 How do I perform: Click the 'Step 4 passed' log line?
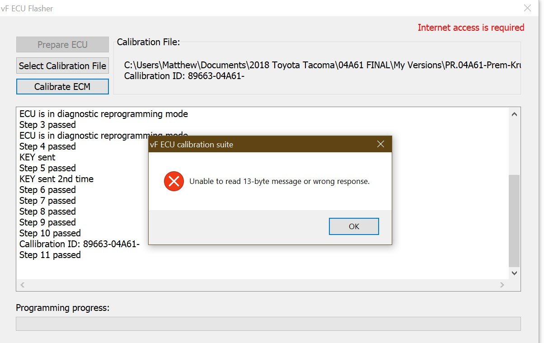pyautogui.click(x=47, y=146)
